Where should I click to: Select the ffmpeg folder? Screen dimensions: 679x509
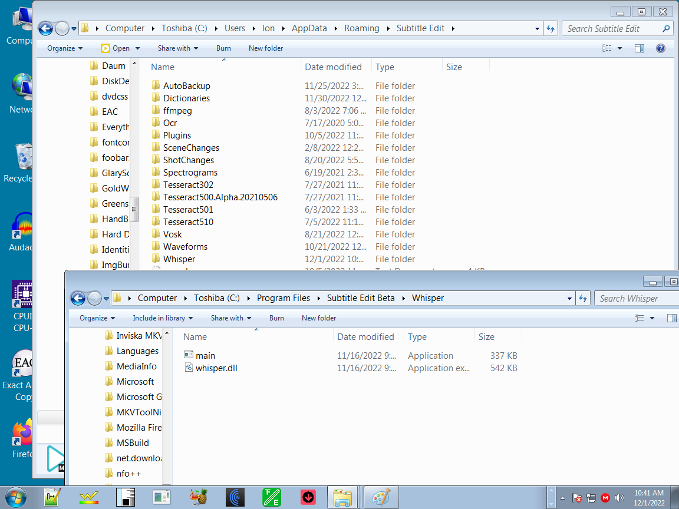(177, 110)
